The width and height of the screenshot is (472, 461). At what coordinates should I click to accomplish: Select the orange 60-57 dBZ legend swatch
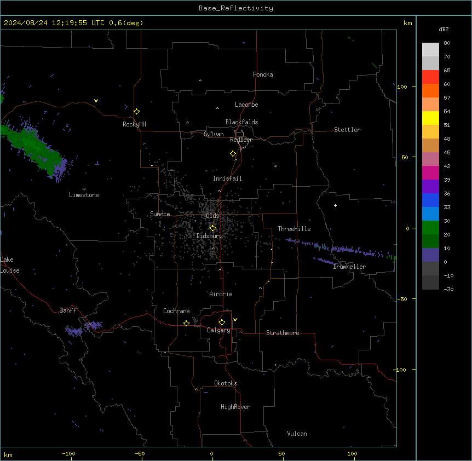click(430, 91)
